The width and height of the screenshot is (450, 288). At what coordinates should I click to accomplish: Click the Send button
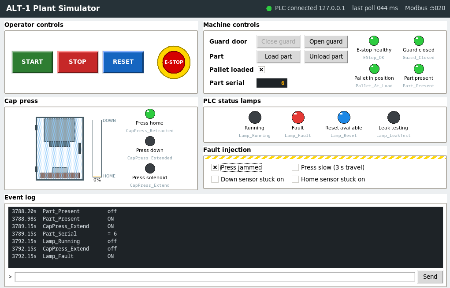coord(430,277)
